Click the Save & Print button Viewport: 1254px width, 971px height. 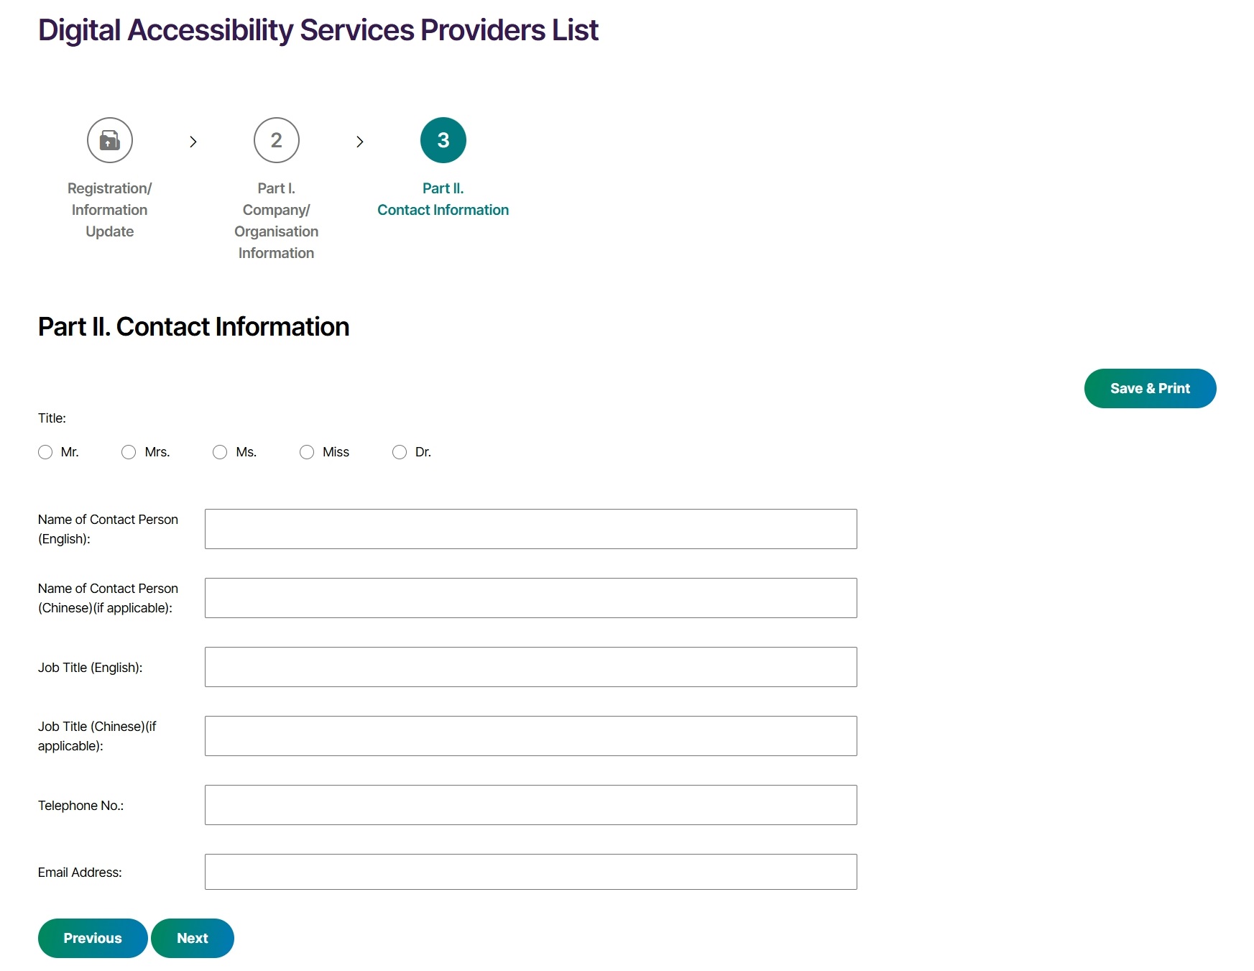coord(1150,388)
